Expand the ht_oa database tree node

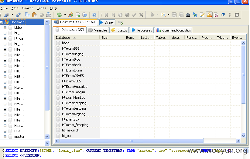[x=5, y=38]
